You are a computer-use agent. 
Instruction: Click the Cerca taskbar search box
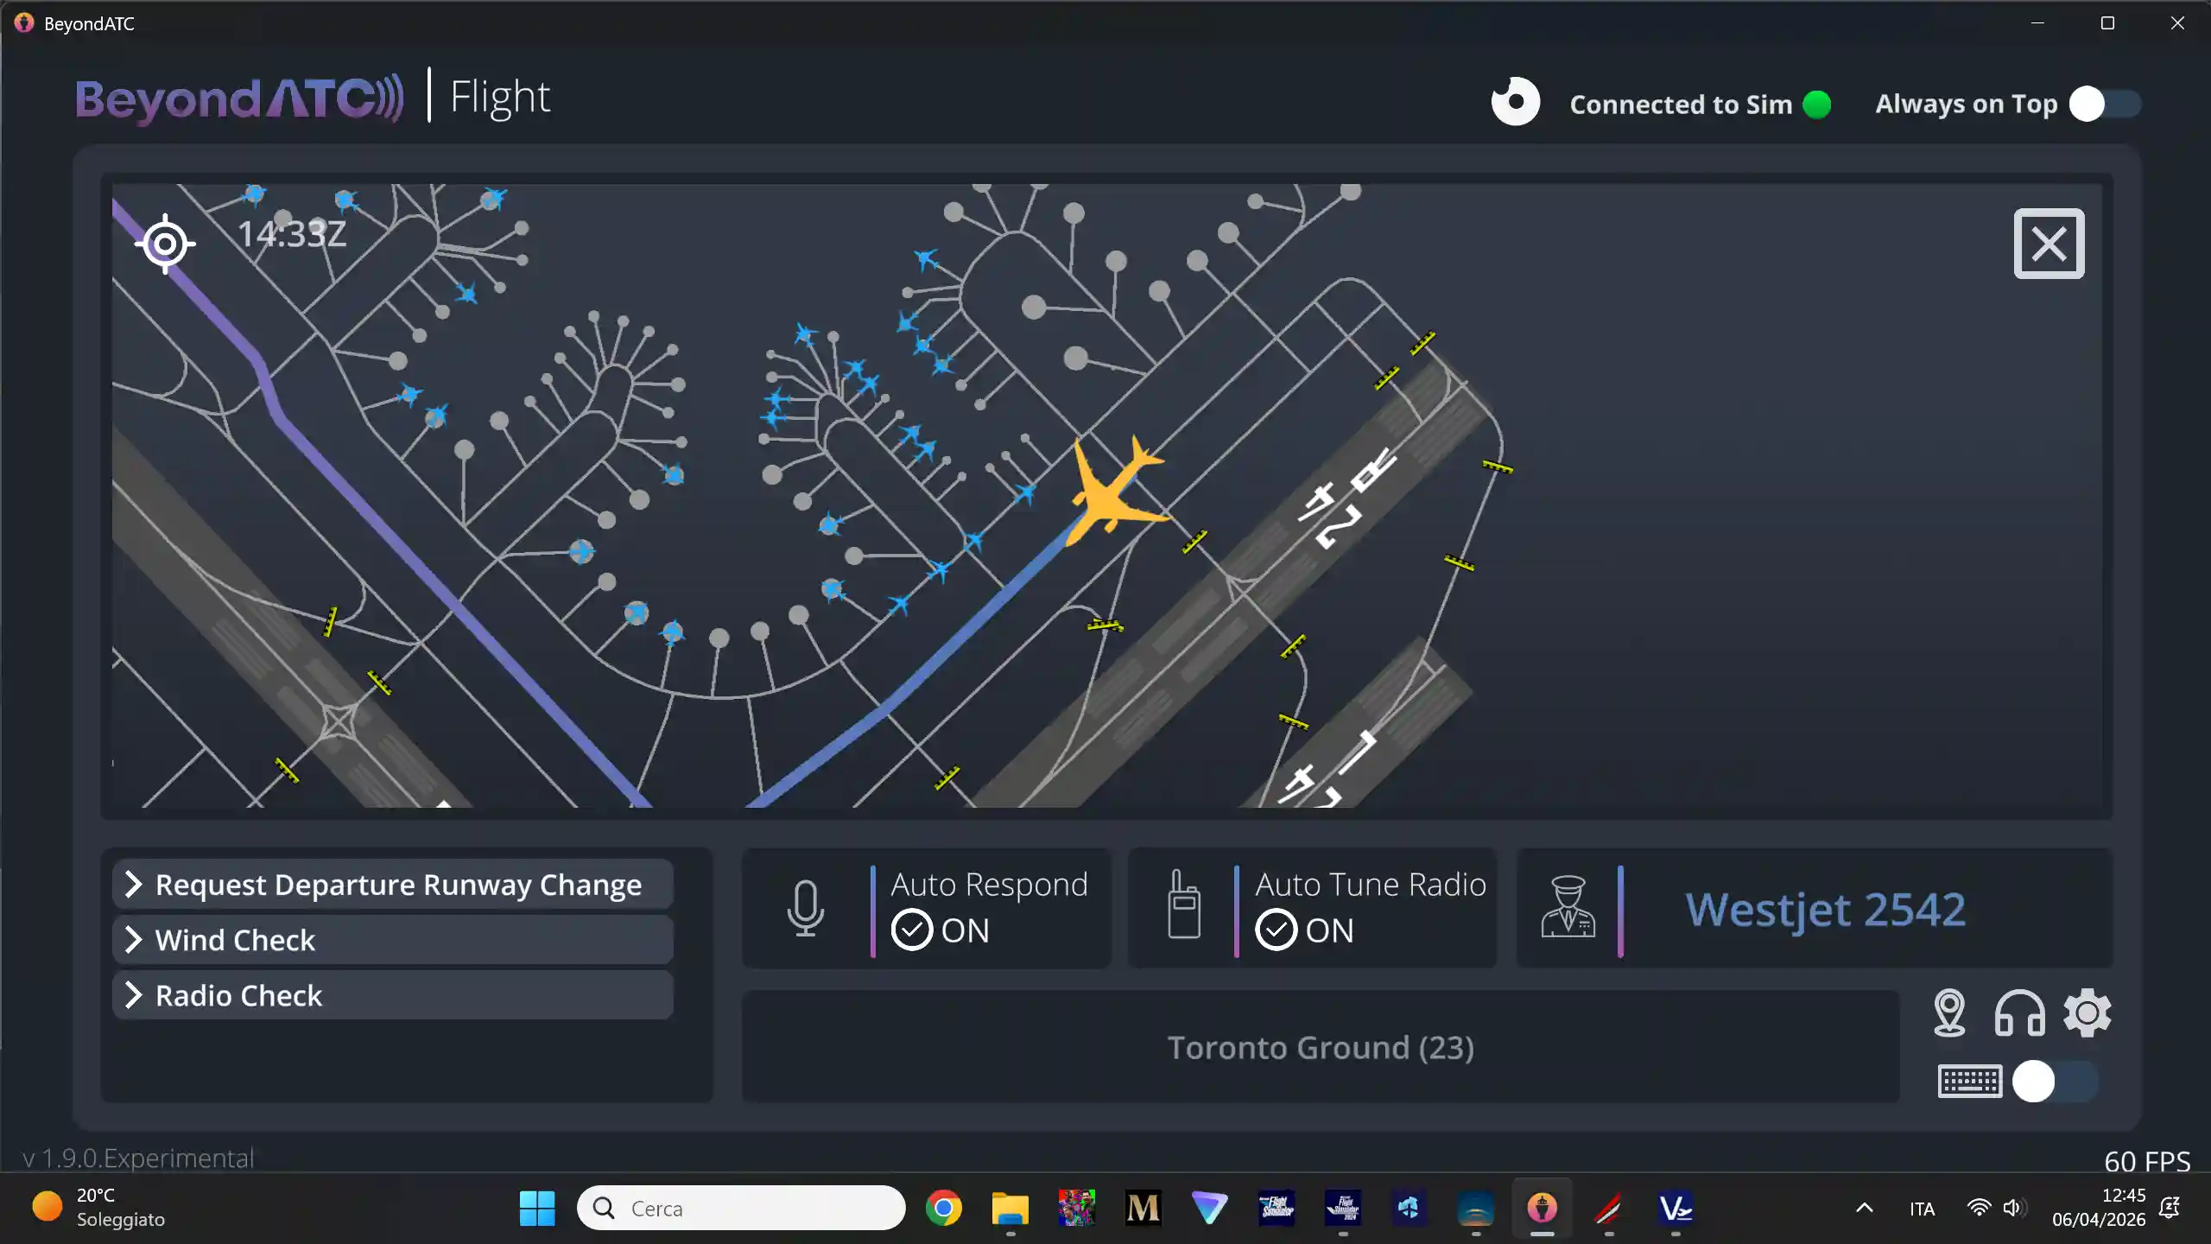point(741,1208)
